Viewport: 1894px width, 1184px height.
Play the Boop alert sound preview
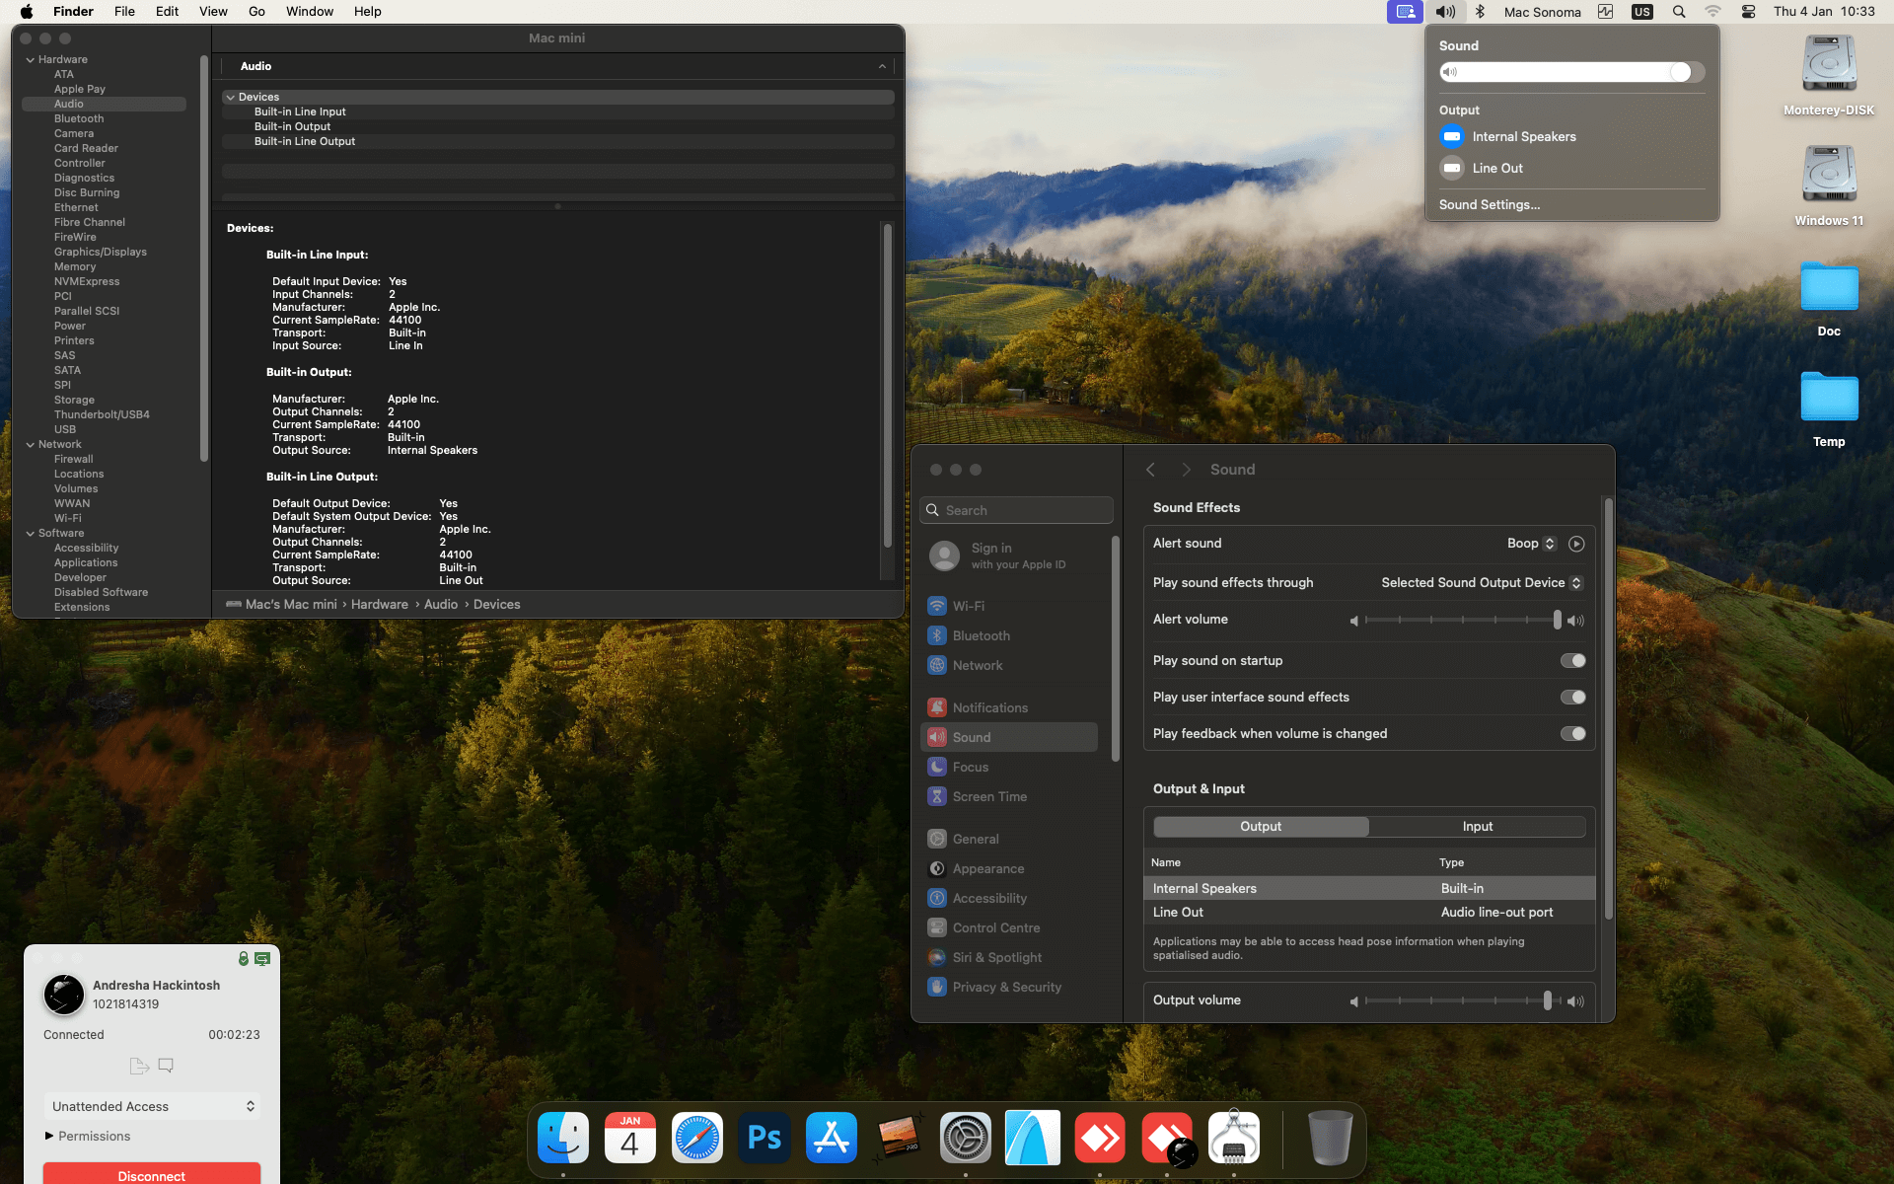(x=1576, y=544)
